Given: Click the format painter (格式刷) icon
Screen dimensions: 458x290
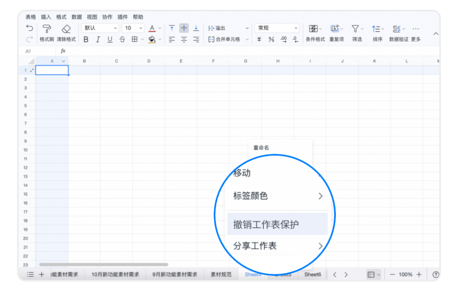Looking at the screenshot, I should (x=47, y=29).
